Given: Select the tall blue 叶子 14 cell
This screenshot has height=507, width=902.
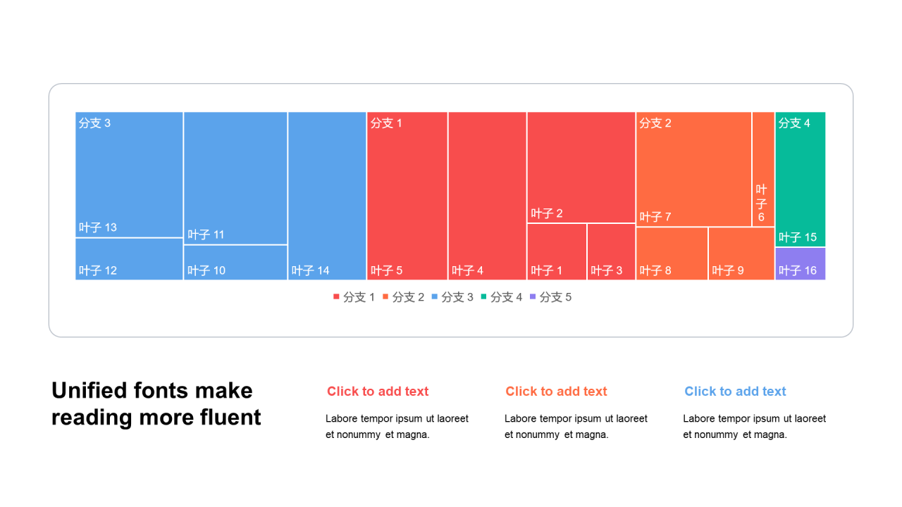Looking at the screenshot, I should click(x=327, y=196).
